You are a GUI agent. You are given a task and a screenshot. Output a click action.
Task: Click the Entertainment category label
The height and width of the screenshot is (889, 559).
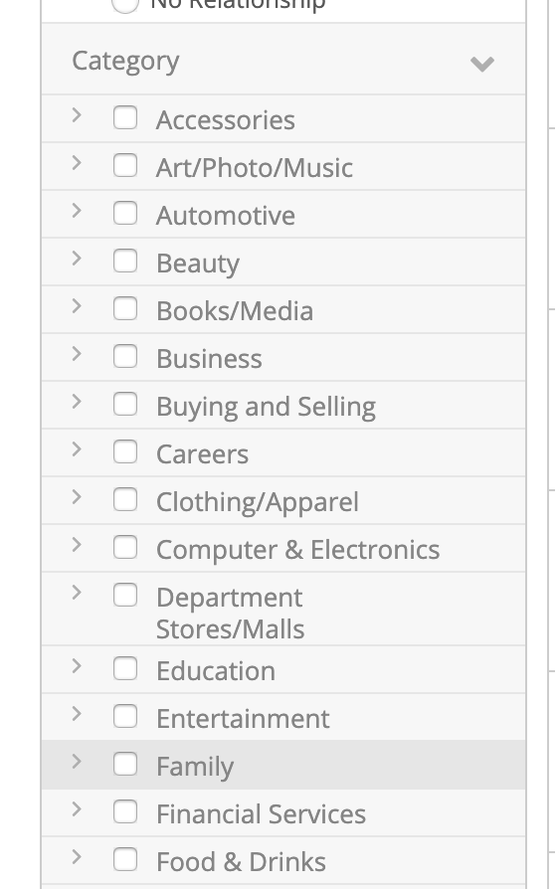(243, 719)
